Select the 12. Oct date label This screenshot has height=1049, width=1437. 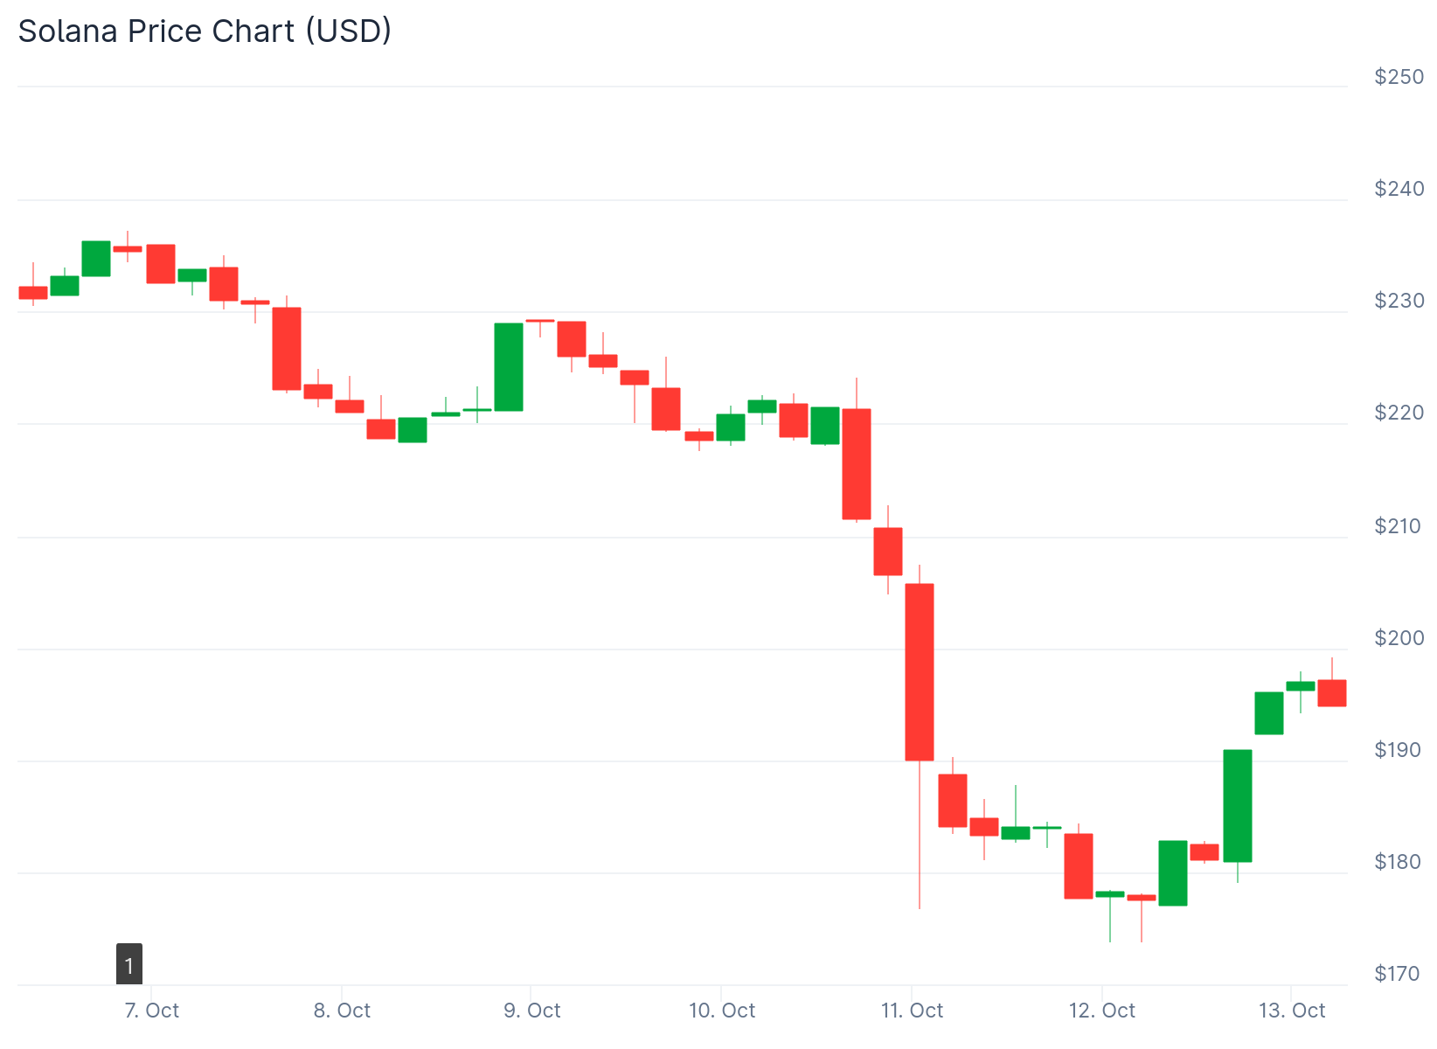[x=1101, y=1011]
